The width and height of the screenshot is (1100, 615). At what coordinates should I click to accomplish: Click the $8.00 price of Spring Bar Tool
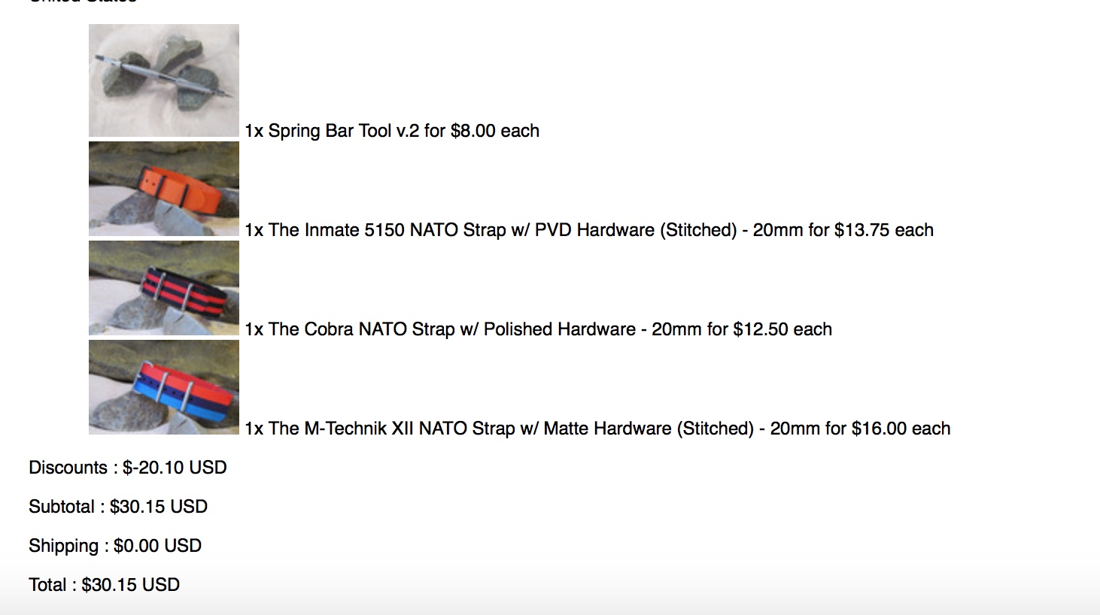[x=473, y=131]
